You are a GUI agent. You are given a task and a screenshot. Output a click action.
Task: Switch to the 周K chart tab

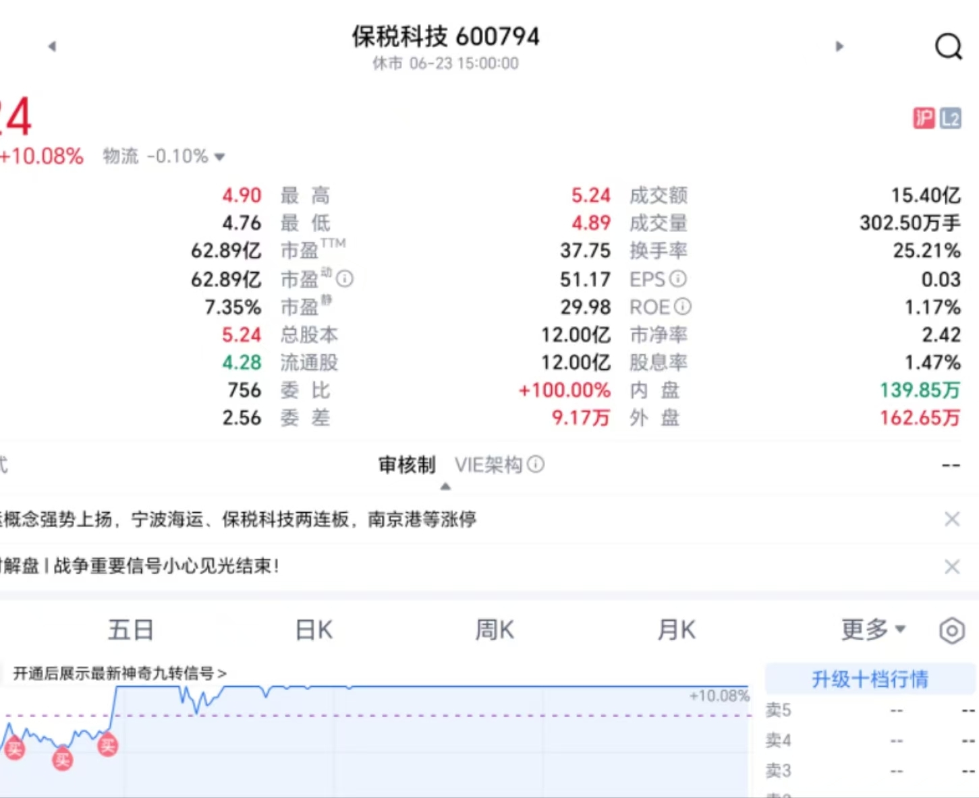(495, 630)
